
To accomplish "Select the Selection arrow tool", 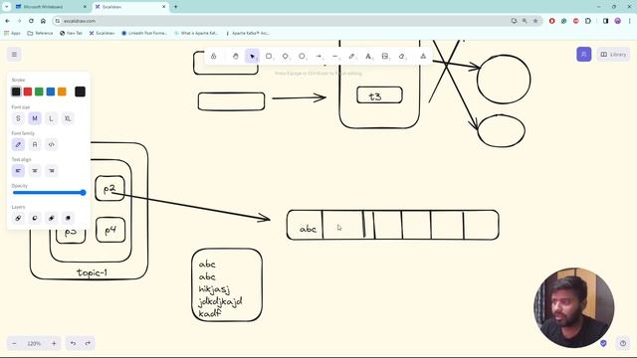I will 252,56.
